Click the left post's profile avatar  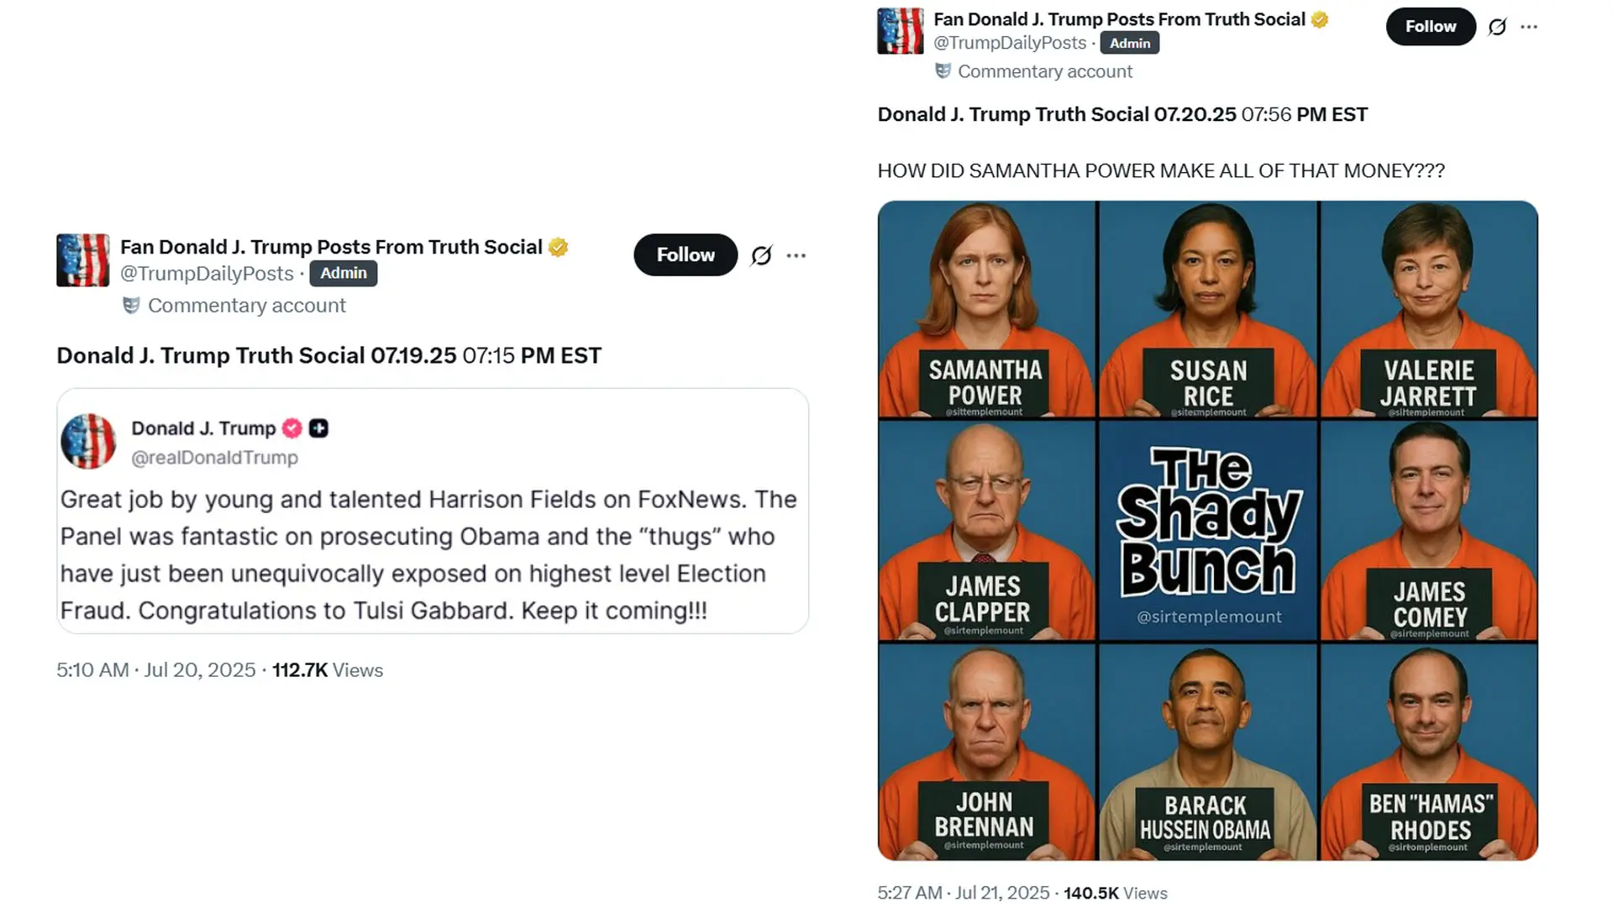coord(82,260)
